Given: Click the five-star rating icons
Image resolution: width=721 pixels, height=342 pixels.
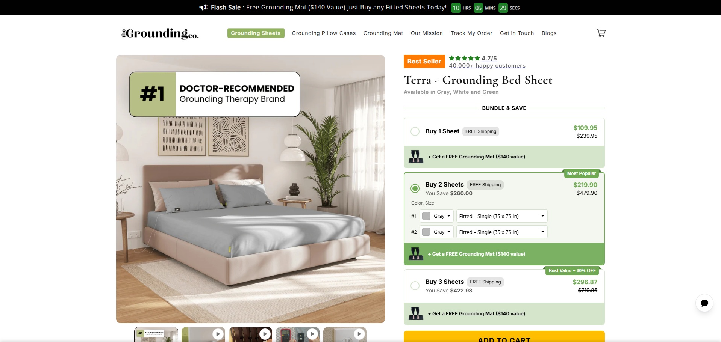Looking at the screenshot, I should click(x=464, y=58).
